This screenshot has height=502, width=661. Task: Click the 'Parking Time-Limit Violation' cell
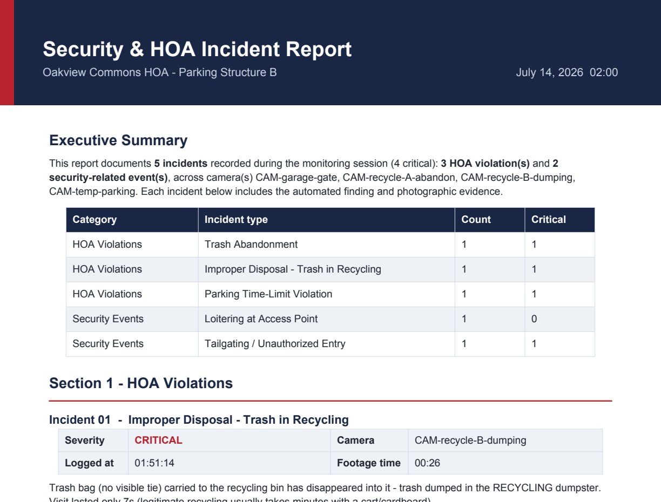click(326, 294)
